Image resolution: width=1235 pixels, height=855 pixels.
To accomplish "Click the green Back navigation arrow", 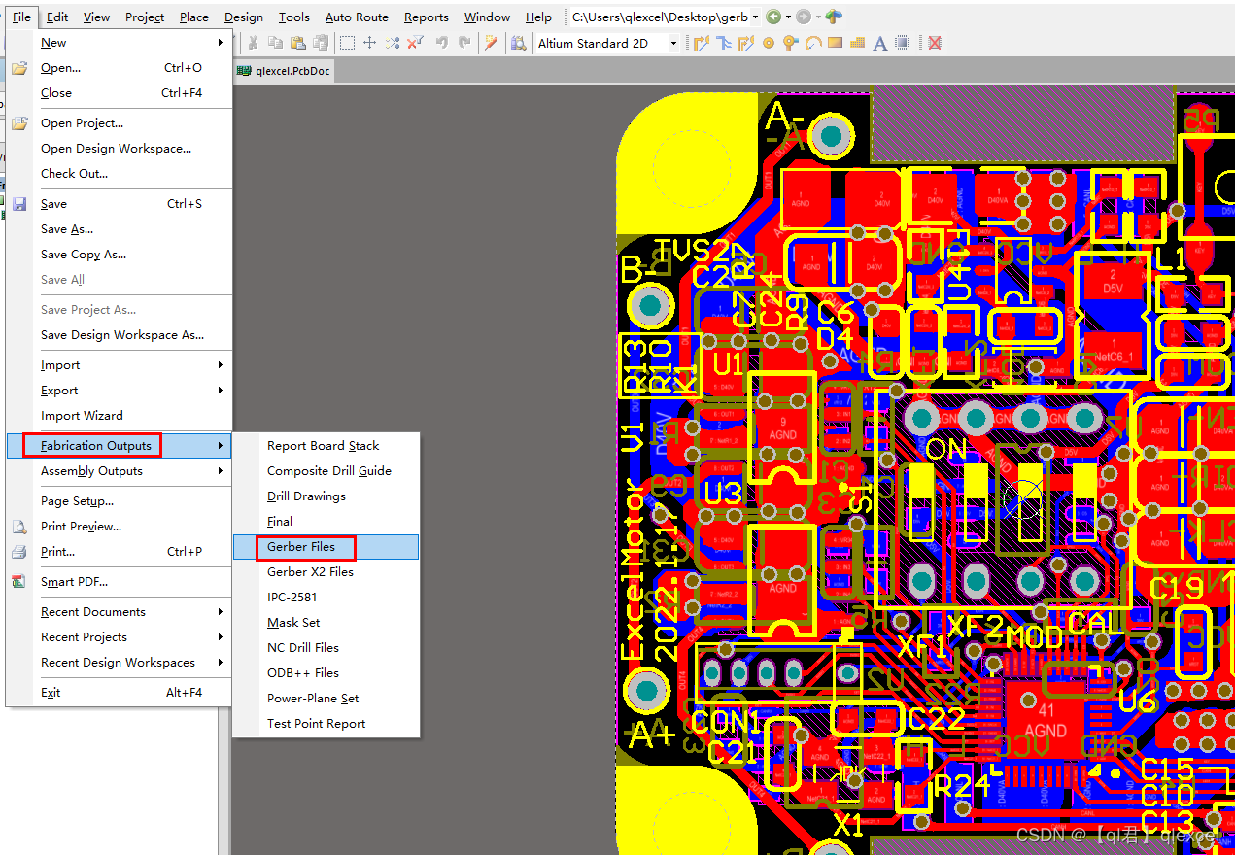I will (x=772, y=17).
